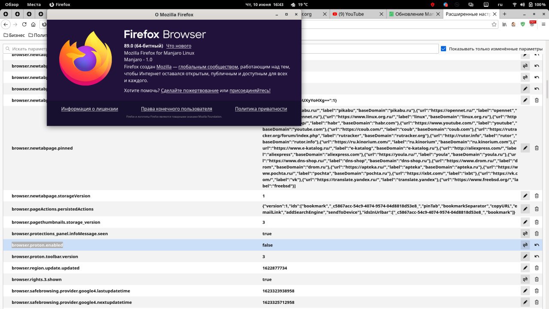This screenshot has width=549, height=309.
Task: Open the clock and calendar panel
Action: click(x=264, y=4)
